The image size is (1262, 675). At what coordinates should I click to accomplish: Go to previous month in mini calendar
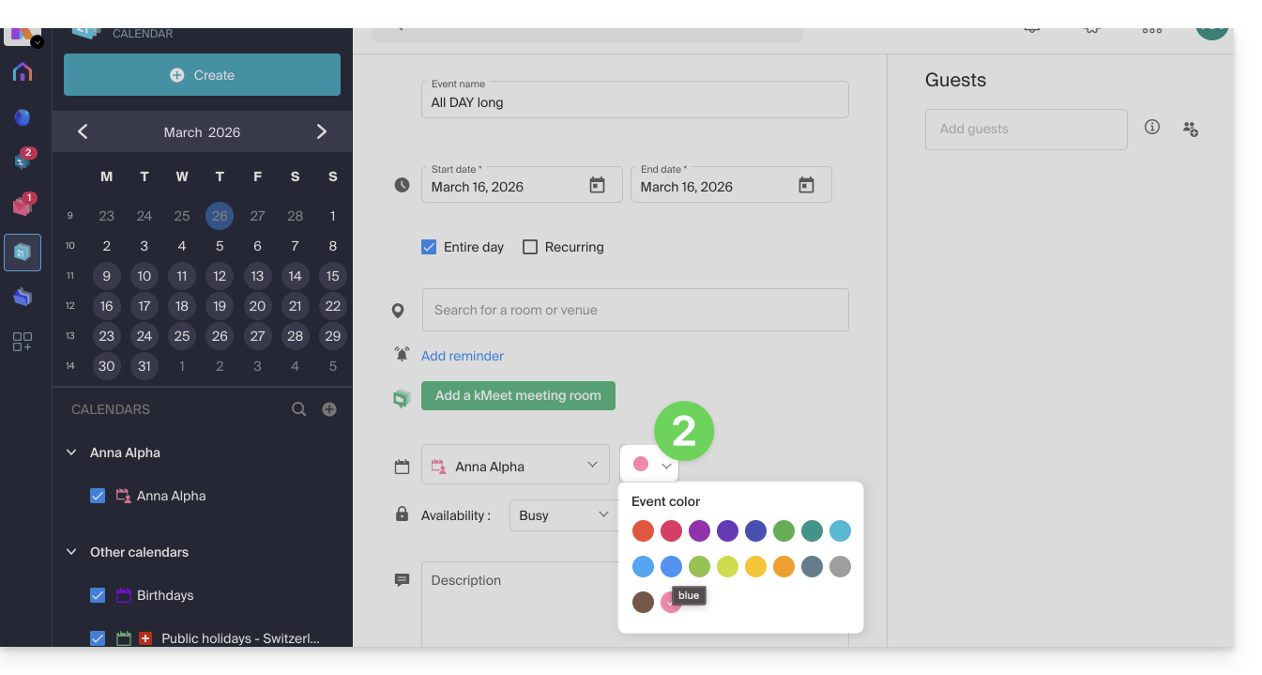tap(83, 131)
